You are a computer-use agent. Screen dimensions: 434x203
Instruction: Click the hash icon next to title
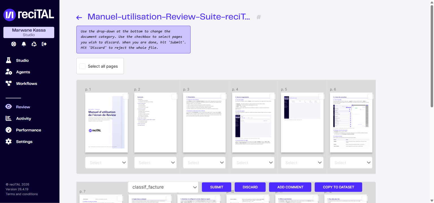(258, 17)
